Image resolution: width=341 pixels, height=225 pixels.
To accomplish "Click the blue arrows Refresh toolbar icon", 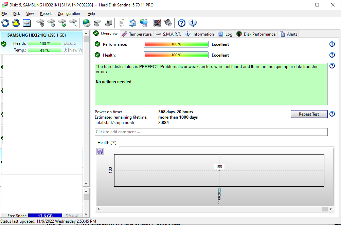I will 5,23.
